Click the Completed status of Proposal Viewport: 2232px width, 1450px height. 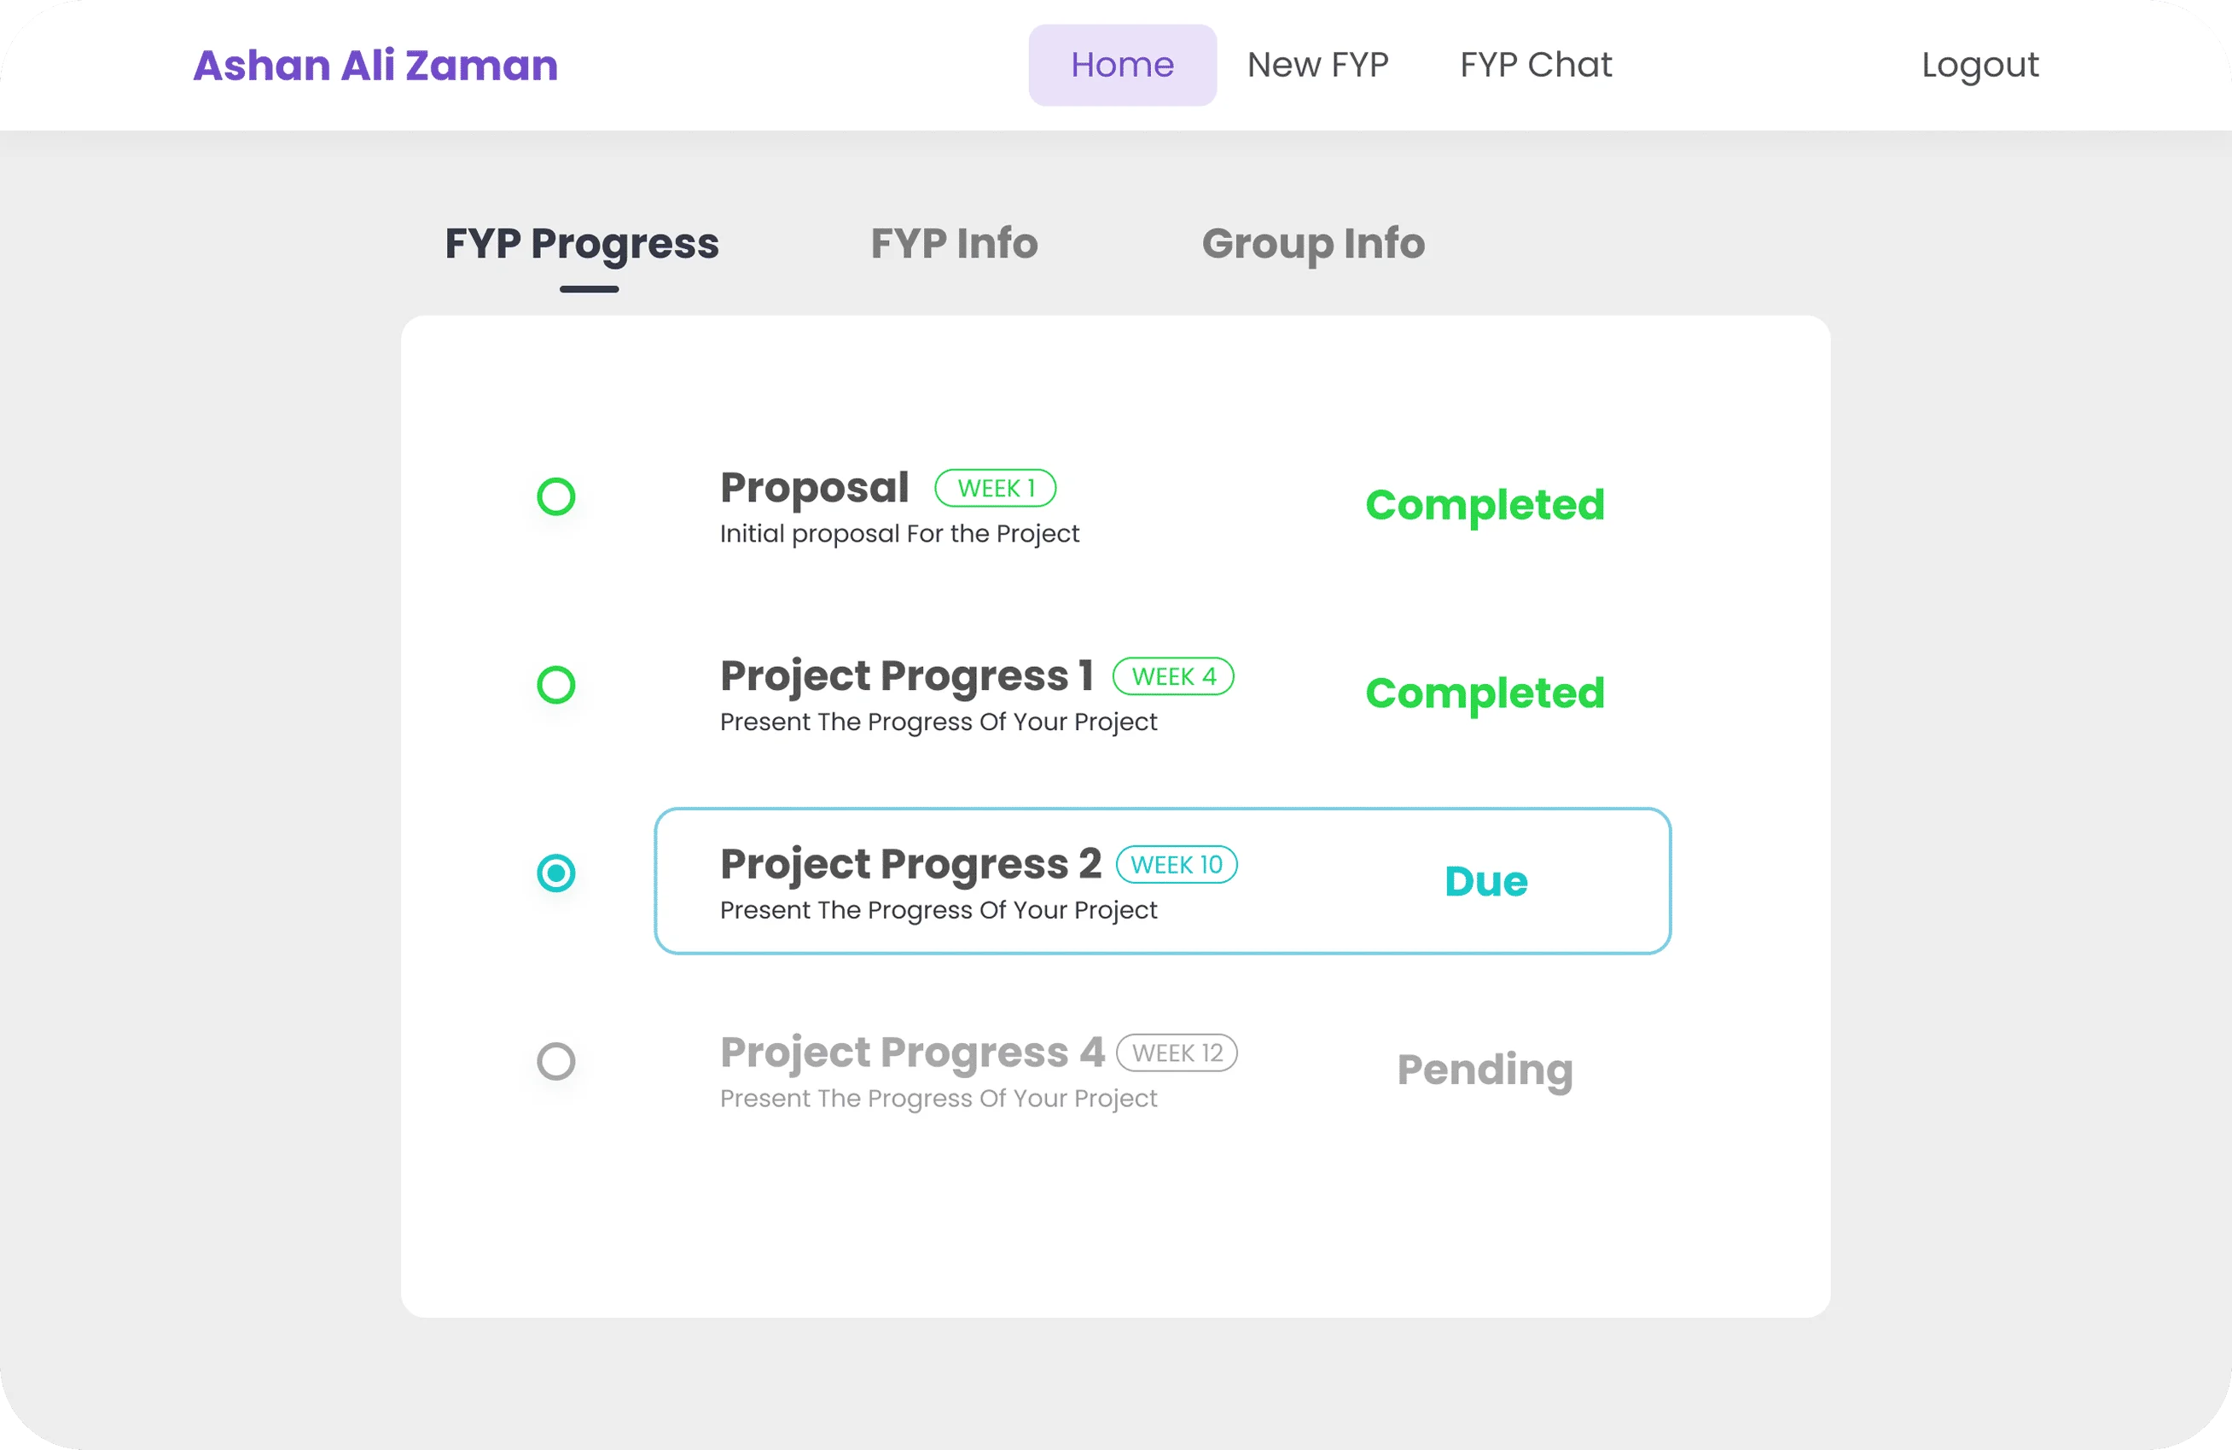point(1485,504)
